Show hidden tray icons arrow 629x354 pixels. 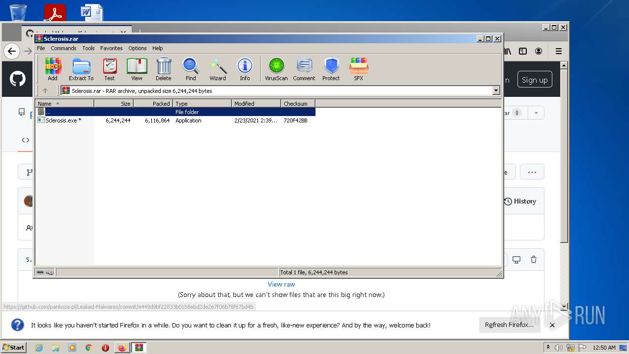click(x=548, y=347)
